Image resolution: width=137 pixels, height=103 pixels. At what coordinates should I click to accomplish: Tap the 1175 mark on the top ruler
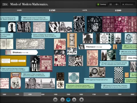click(85, 10)
